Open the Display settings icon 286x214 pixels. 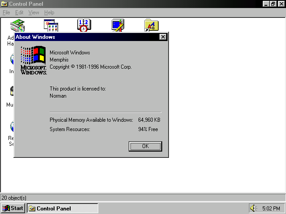[118, 25]
